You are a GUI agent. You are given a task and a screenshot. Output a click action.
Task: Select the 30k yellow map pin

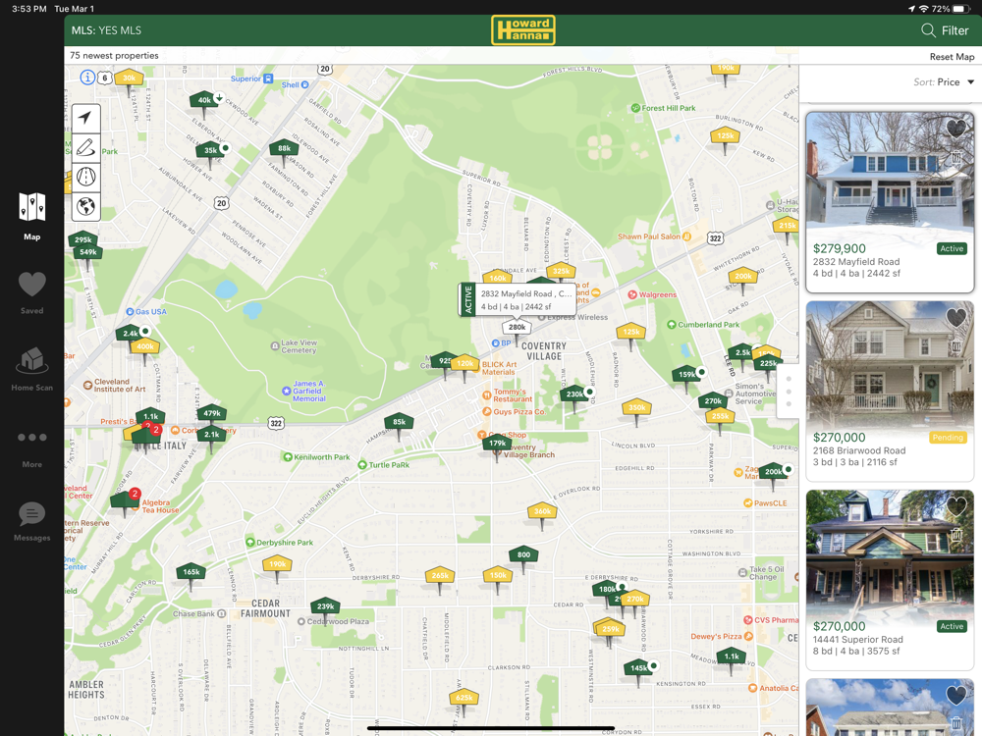[129, 79]
